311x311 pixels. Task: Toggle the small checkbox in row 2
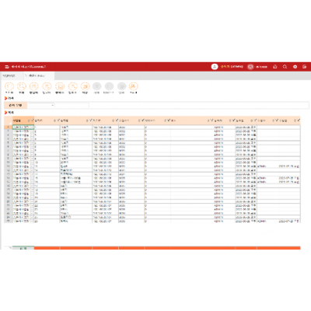click(32, 131)
